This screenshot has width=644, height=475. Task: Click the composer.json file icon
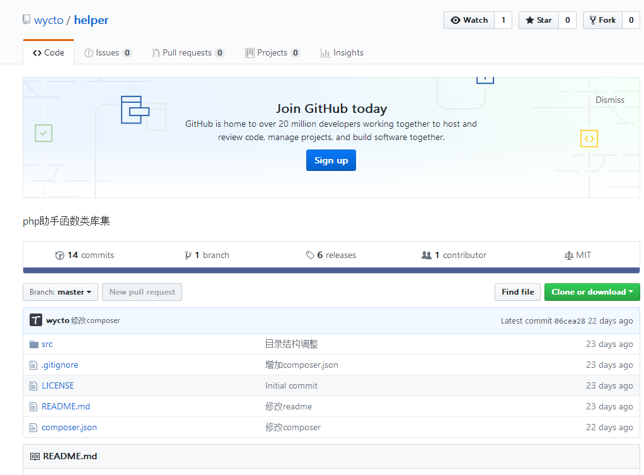pos(33,428)
